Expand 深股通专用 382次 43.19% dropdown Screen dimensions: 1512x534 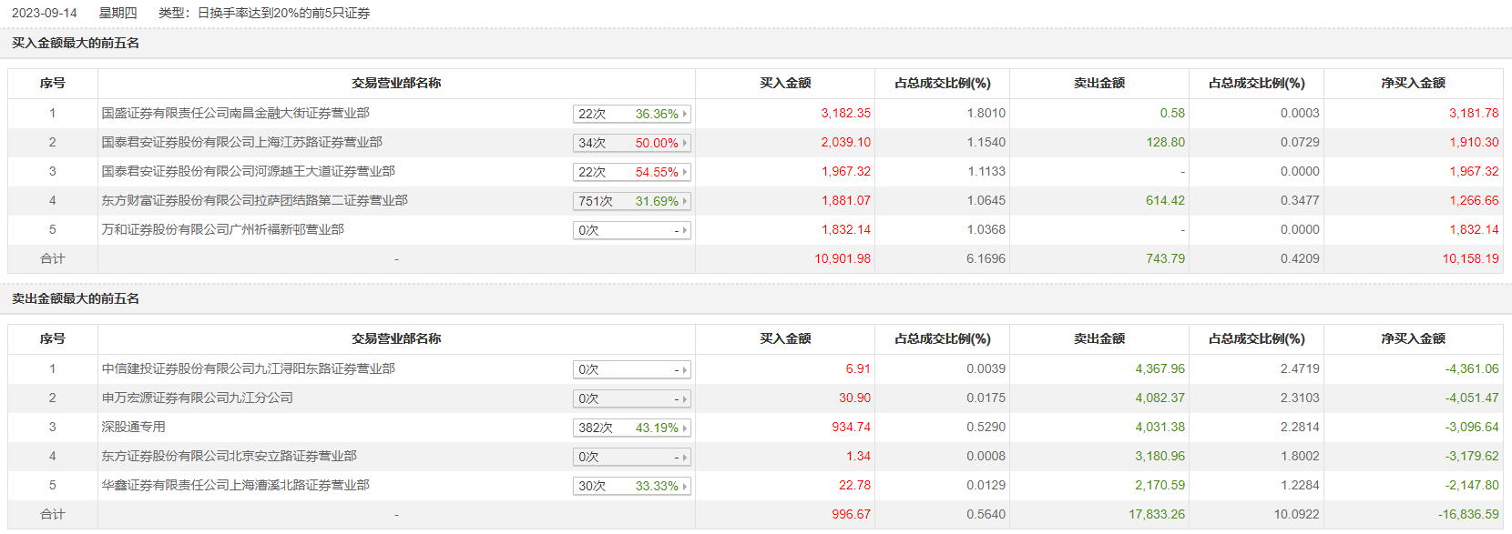[631, 428]
